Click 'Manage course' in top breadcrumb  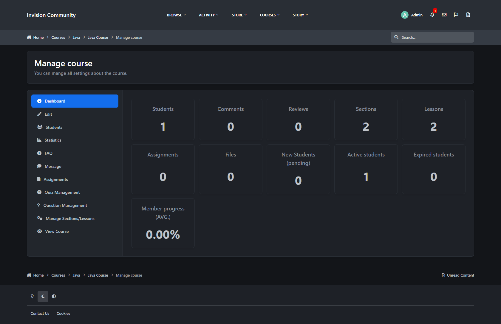click(x=129, y=37)
